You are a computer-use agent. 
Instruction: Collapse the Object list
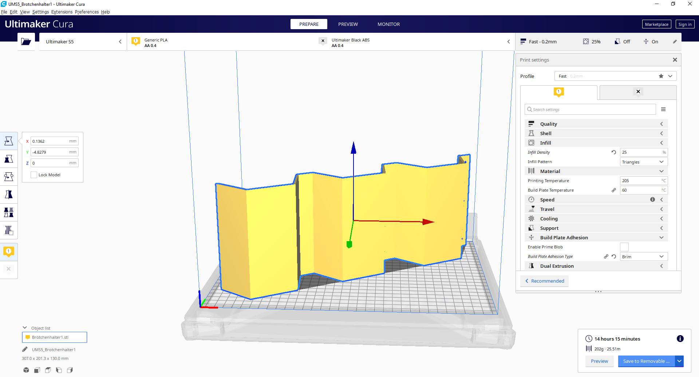coord(25,328)
